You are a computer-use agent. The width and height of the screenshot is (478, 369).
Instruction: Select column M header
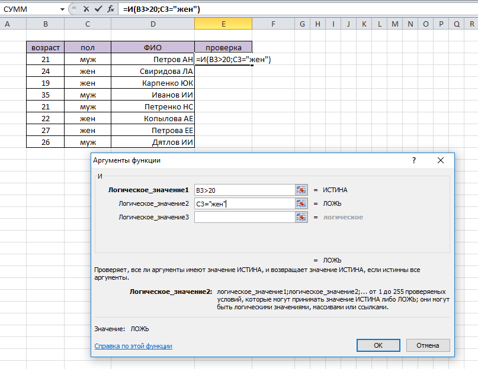pos(394,24)
